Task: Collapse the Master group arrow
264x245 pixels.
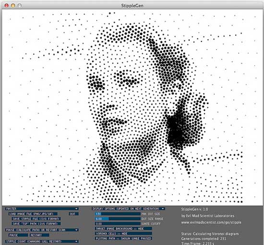Action: pos(76,209)
